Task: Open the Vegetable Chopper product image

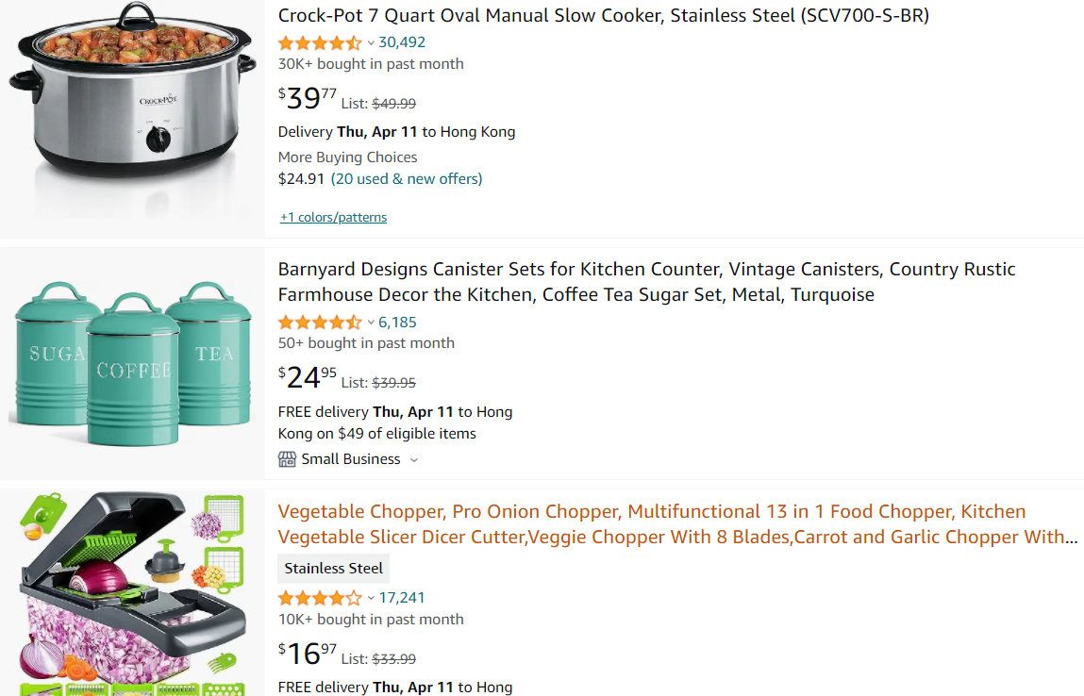Action: [132, 594]
